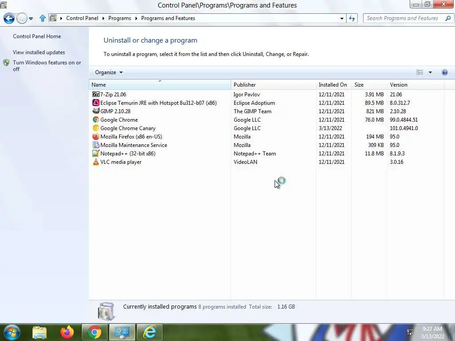Sort by the Publisher column header
Screen dimensions: 455x341
pyautogui.click(x=273, y=85)
